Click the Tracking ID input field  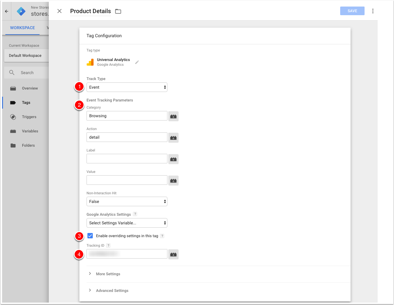127,254
